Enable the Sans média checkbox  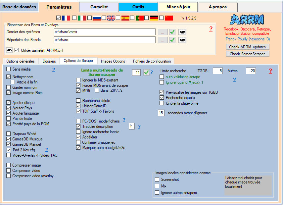tap(9, 70)
